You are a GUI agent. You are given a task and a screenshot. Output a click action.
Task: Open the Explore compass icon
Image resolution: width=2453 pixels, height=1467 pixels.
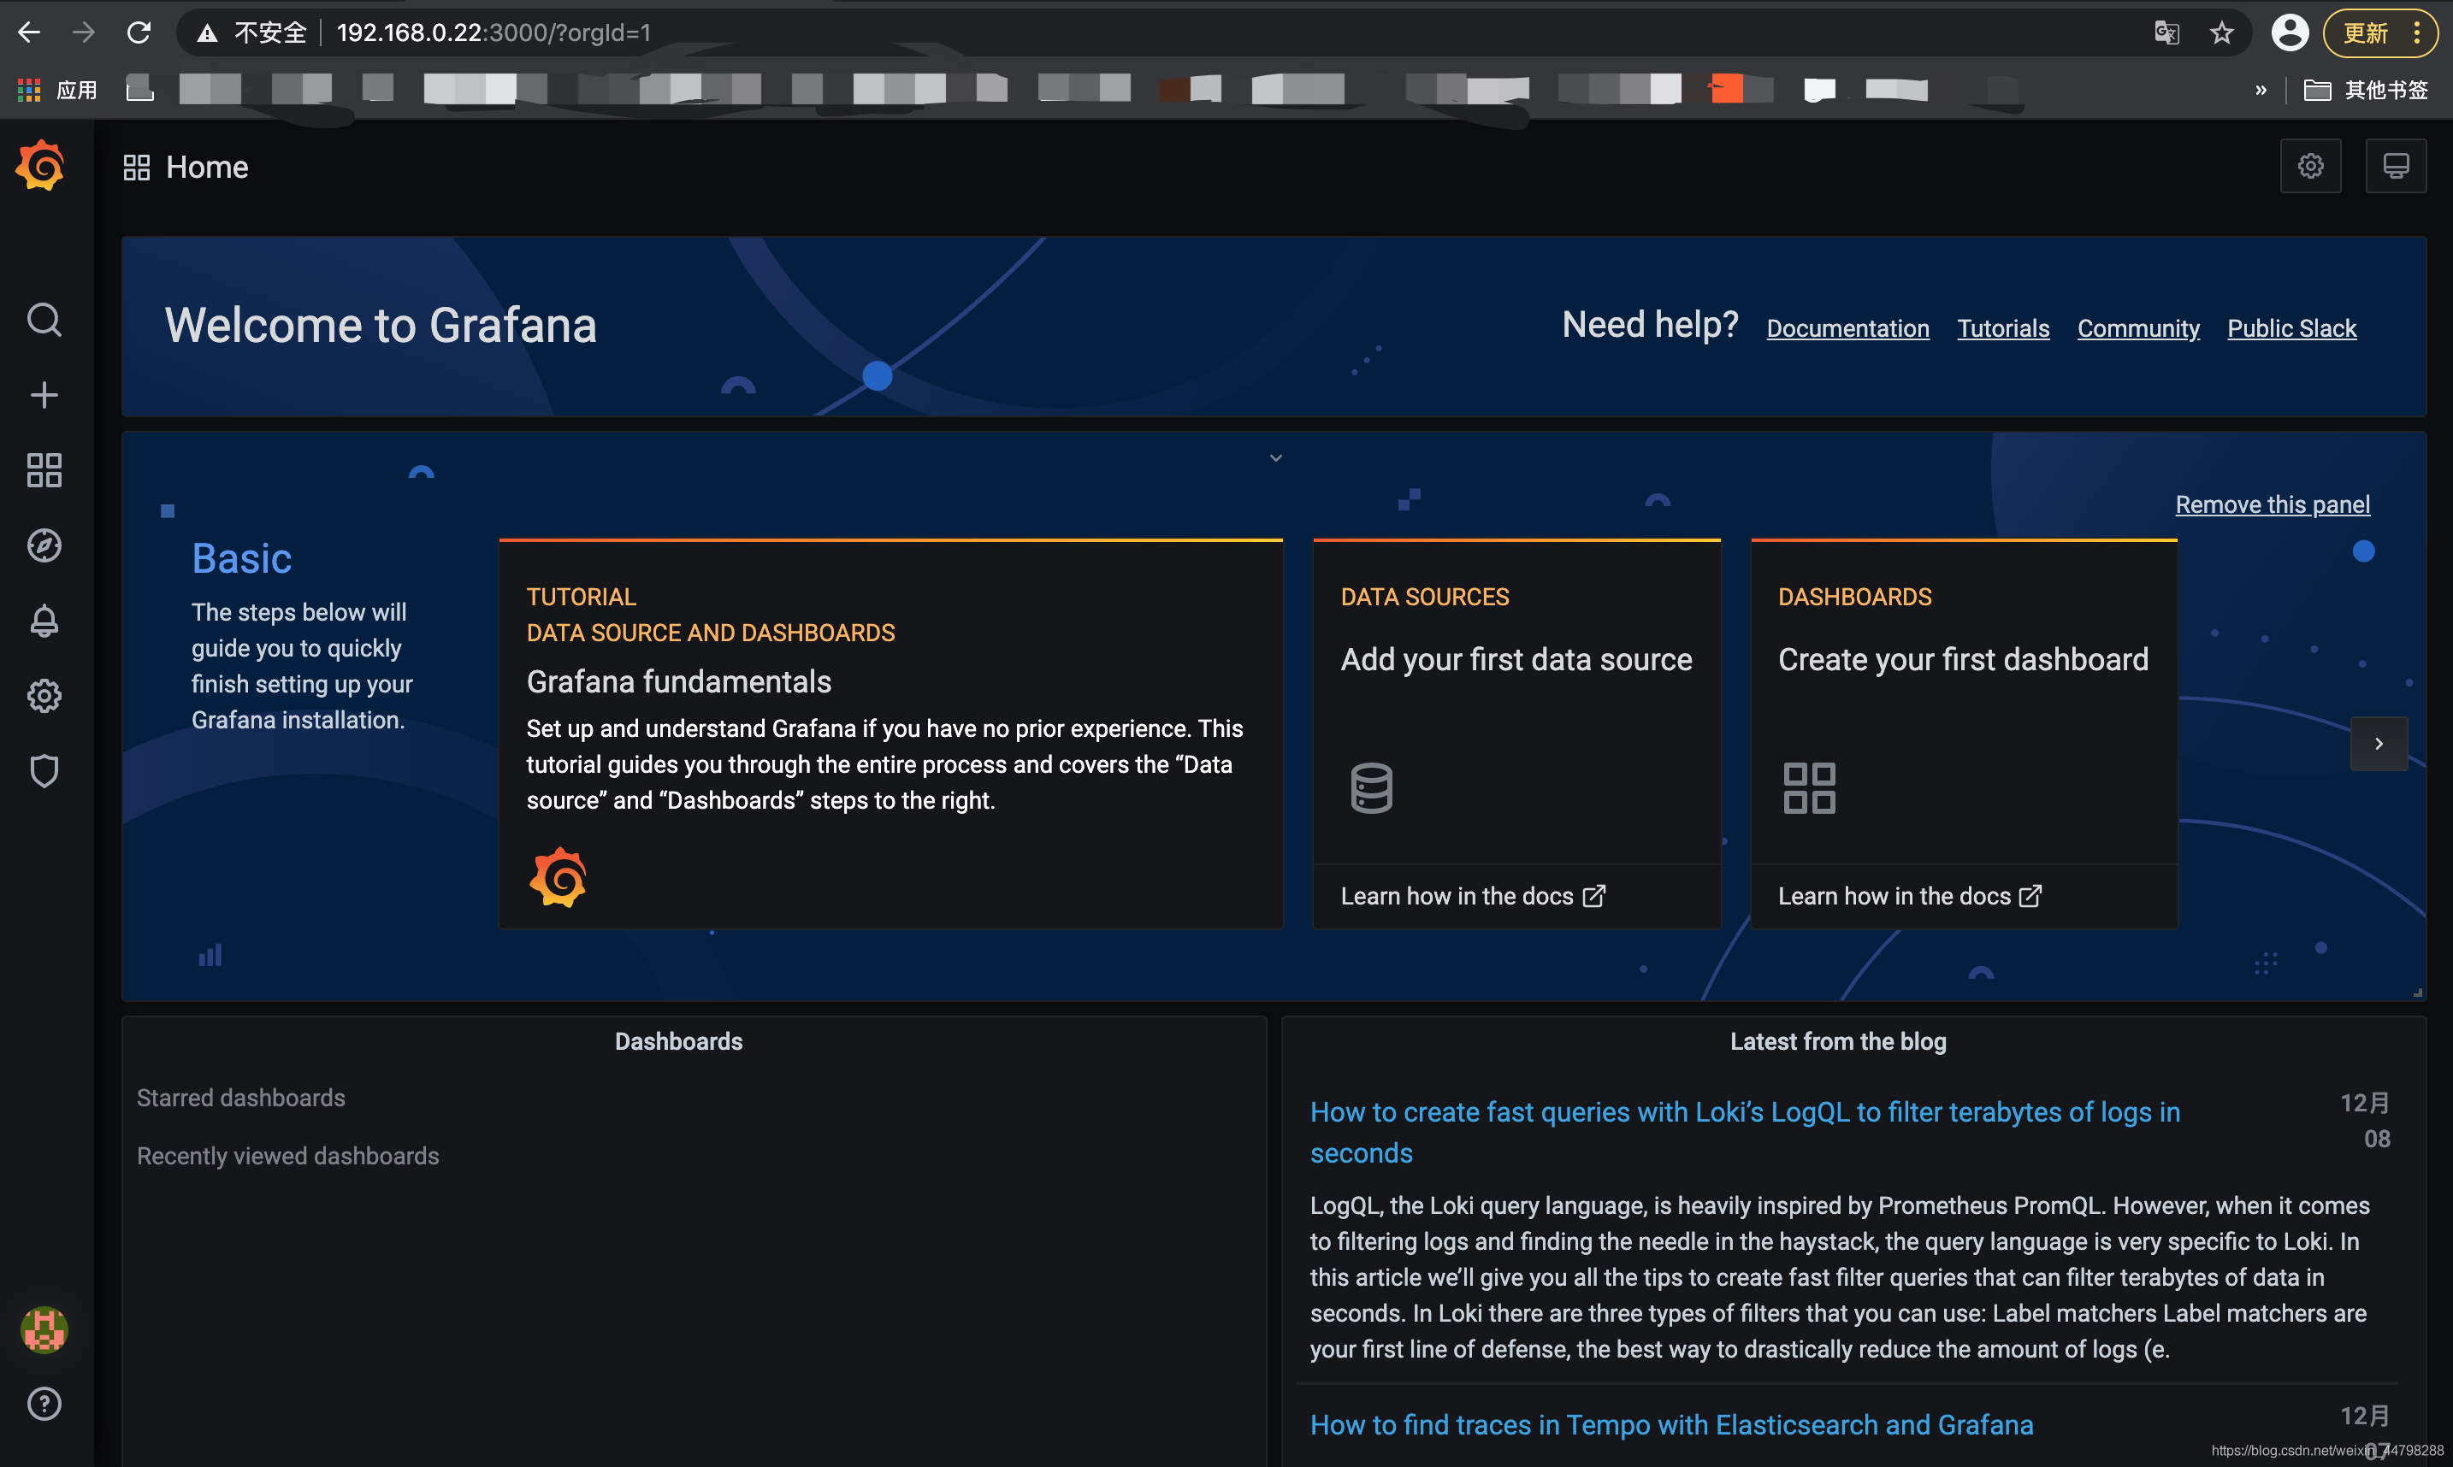(x=44, y=545)
